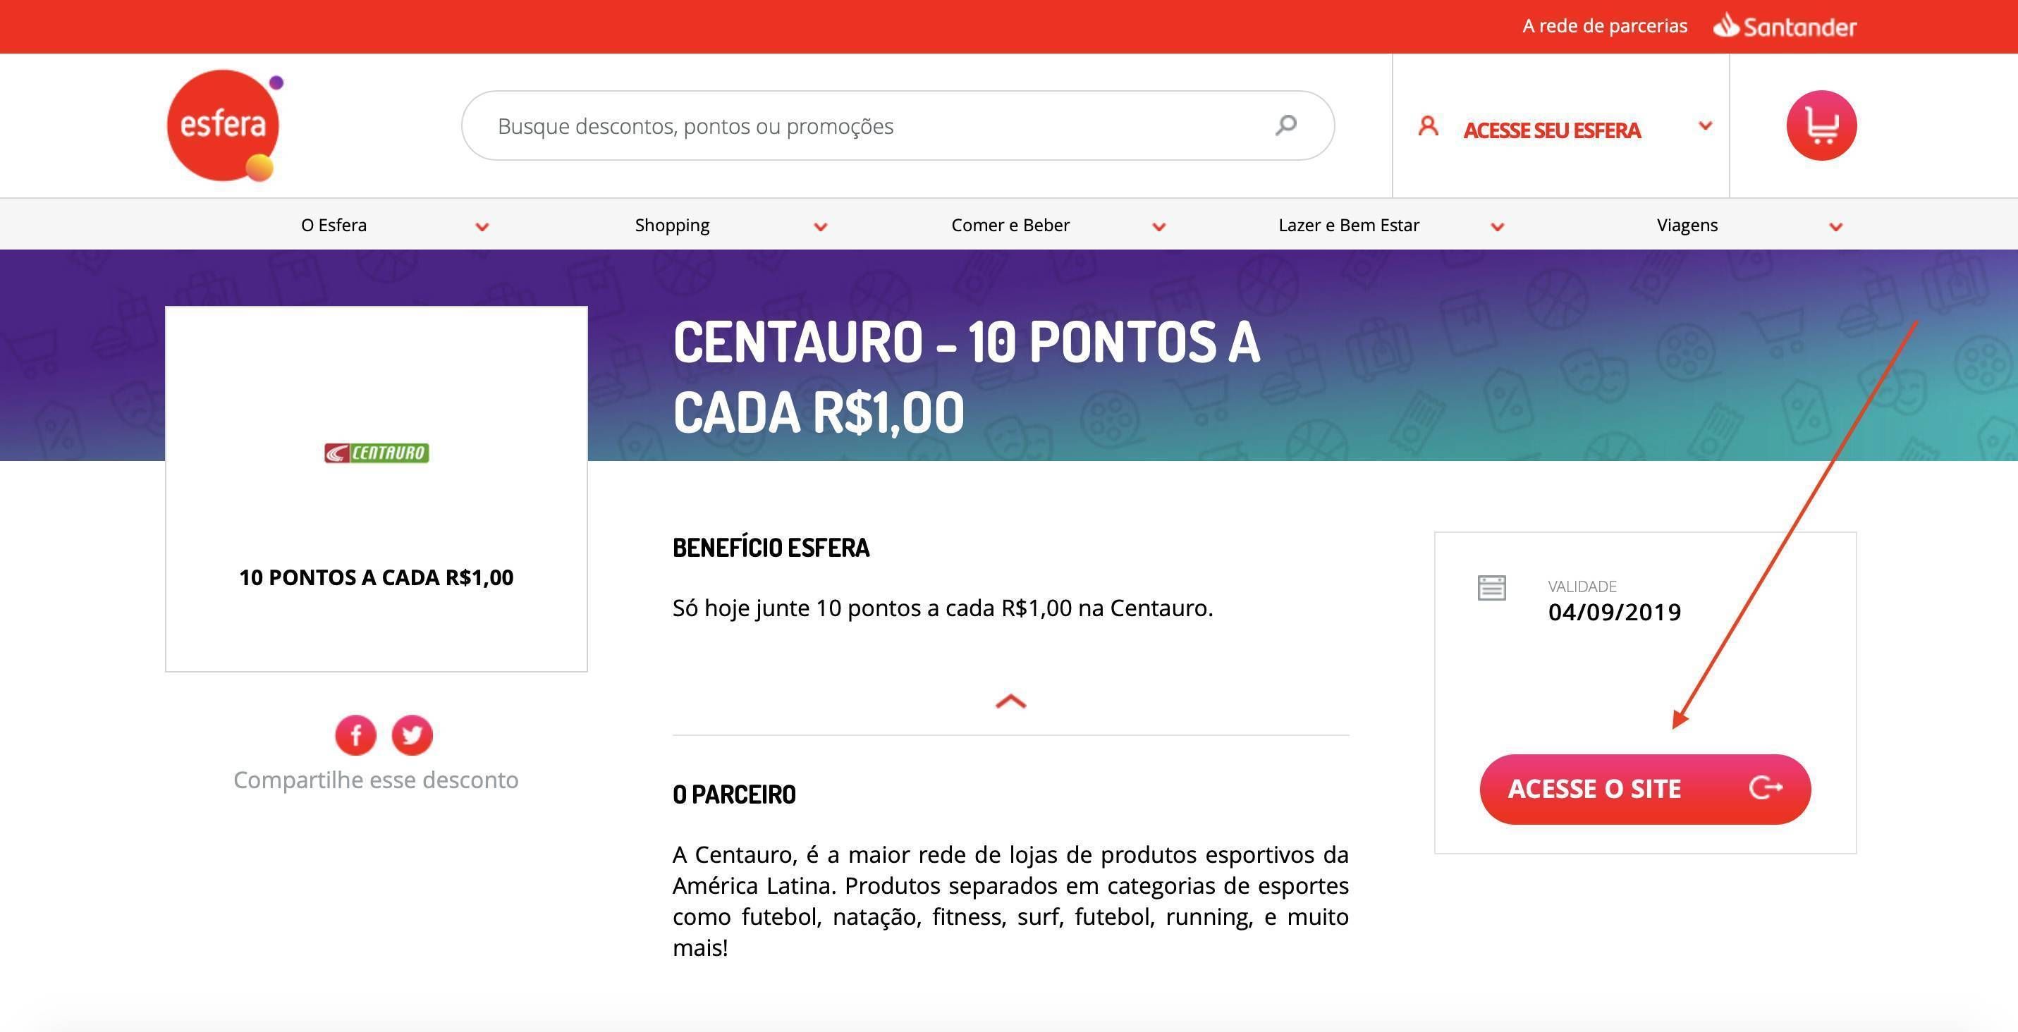The width and height of the screenshot is (2018, 1032).
Task: Focus the search field for discounts
Action: click(898, 125)
